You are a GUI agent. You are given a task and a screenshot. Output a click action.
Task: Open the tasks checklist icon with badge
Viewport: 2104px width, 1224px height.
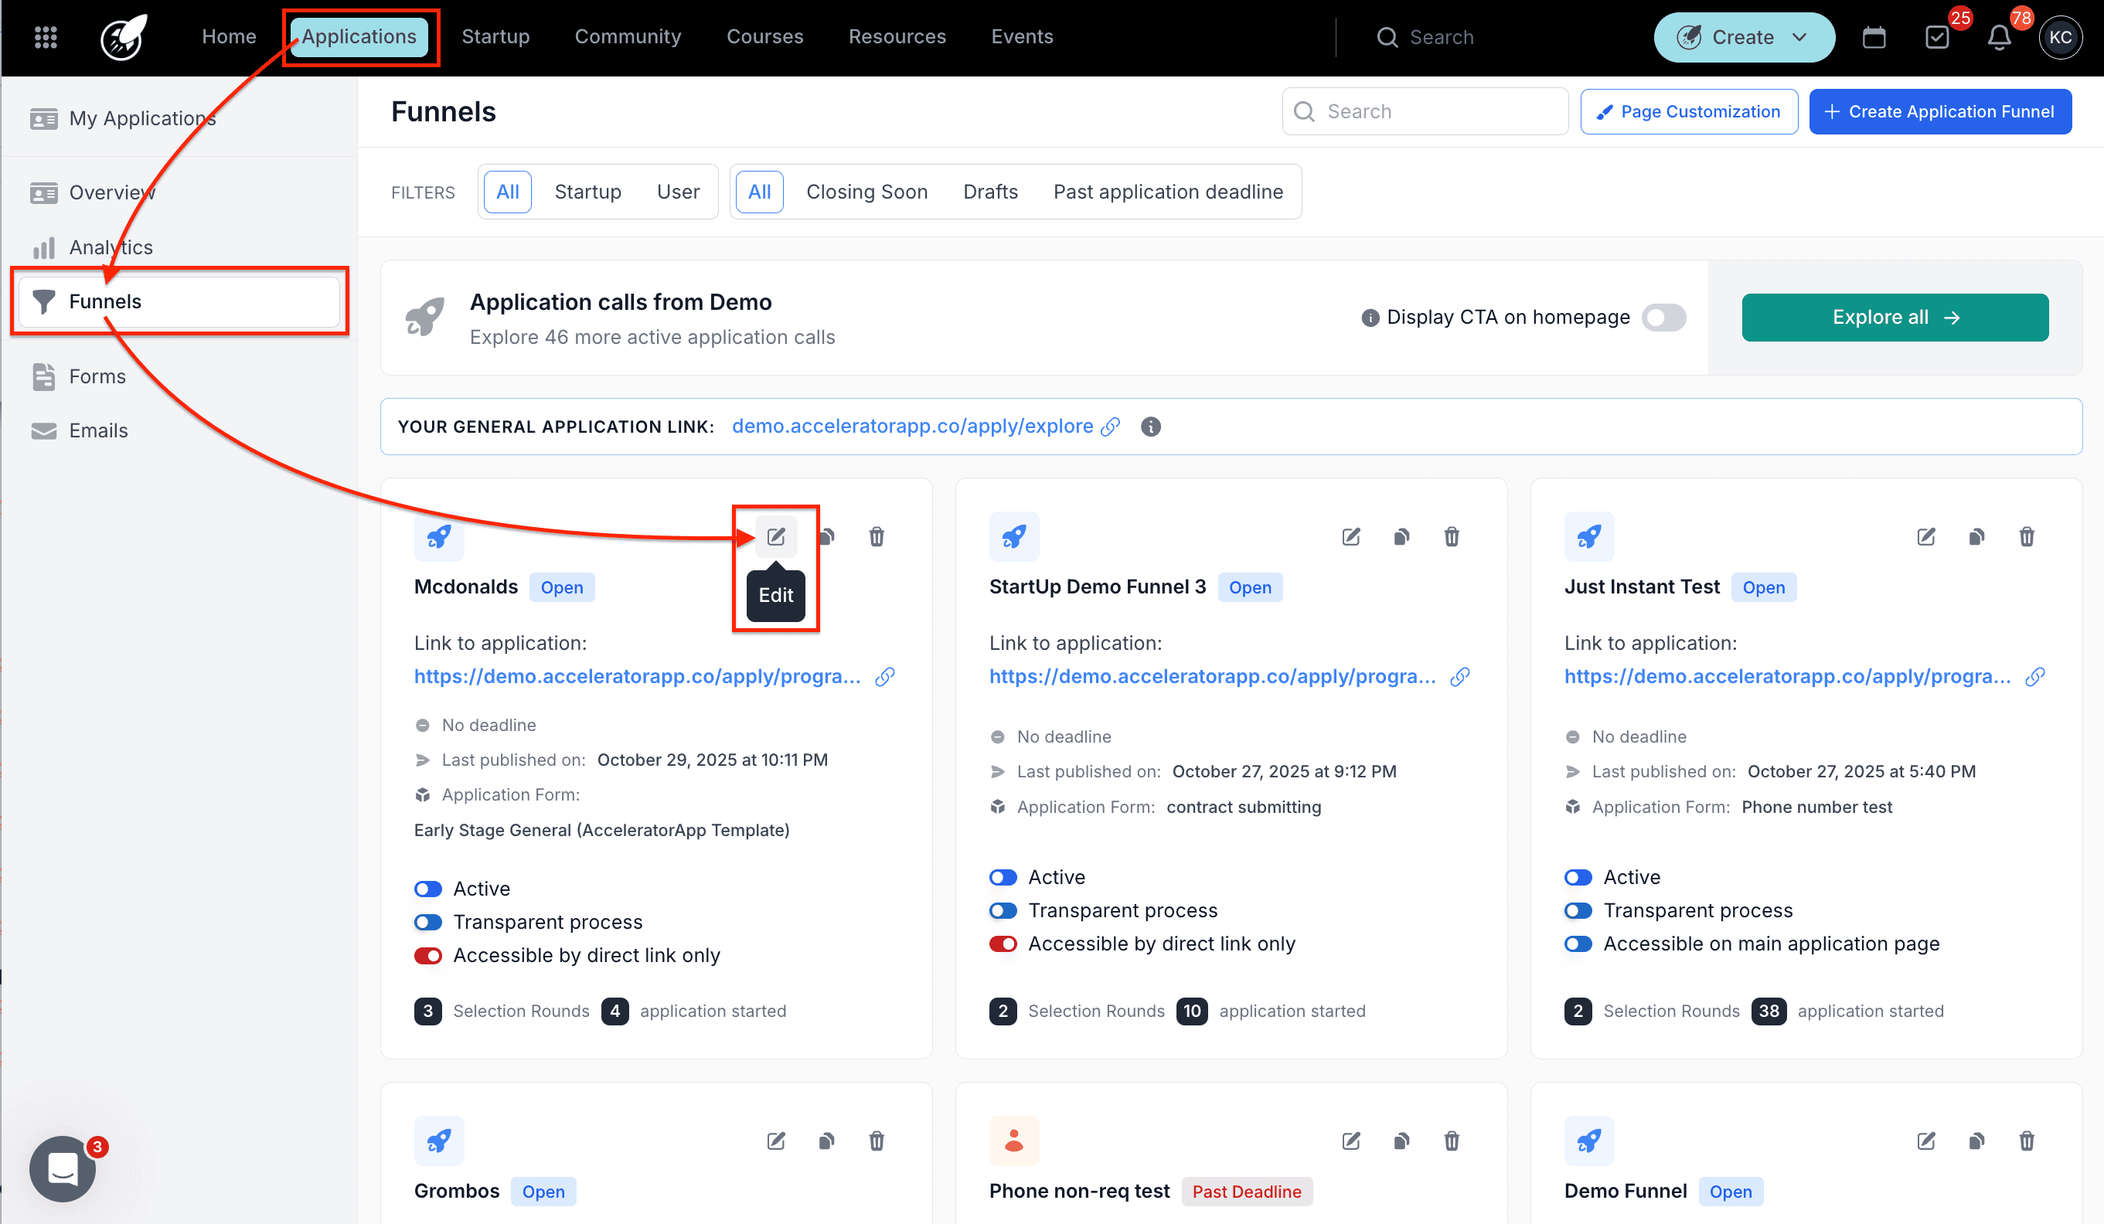(1936, 37)
